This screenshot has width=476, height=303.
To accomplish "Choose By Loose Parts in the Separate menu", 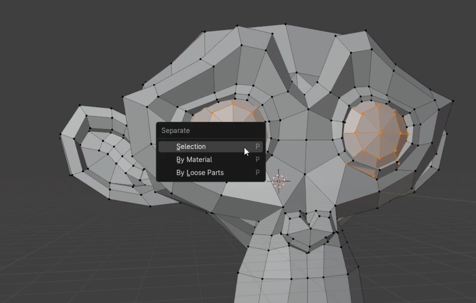I will click(210, 173).
